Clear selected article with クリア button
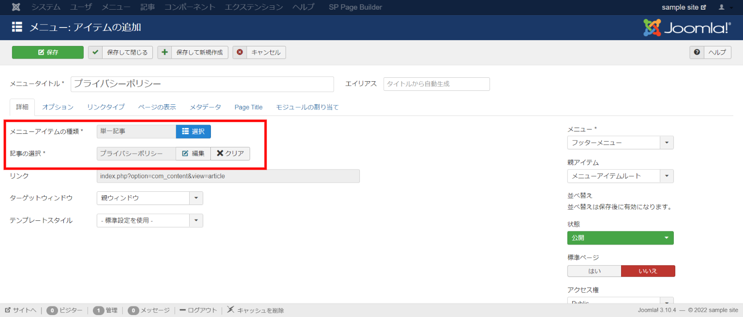Viewport: 743px width, 317px height. pos(230,153)
